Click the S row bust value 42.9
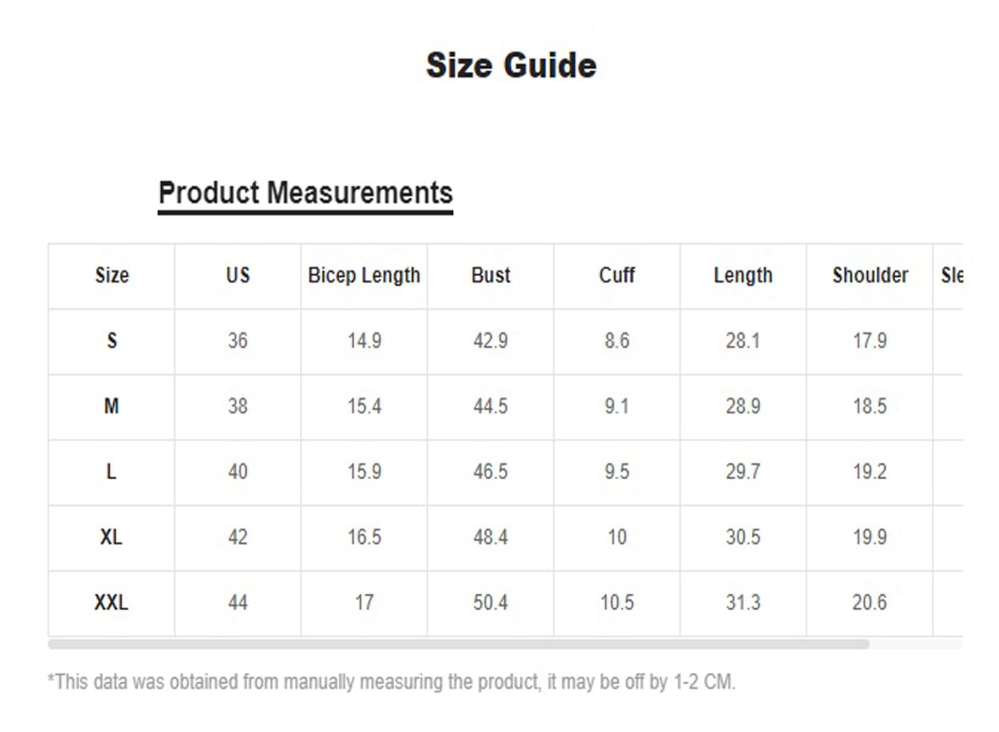This screenshot has height=732, width=999. (490, 341)
